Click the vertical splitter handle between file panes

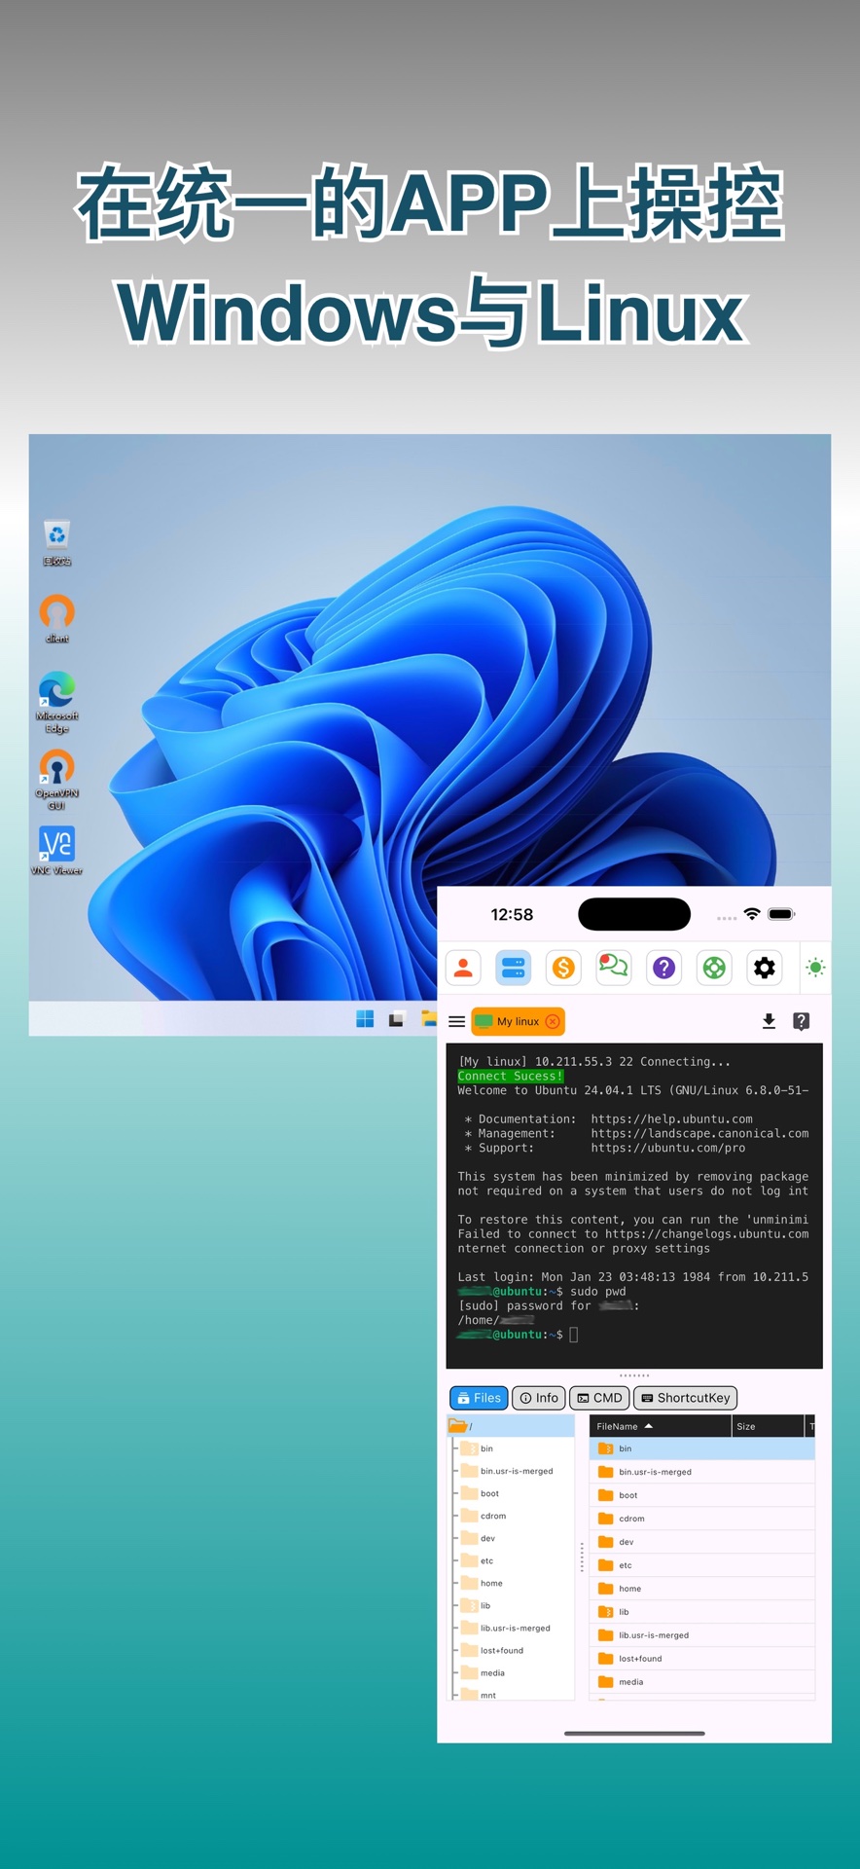click(x=582, y=1557)
